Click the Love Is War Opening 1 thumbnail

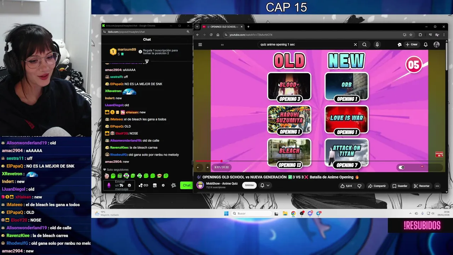point(346,120)
